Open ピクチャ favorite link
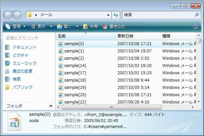 point(21,55)
